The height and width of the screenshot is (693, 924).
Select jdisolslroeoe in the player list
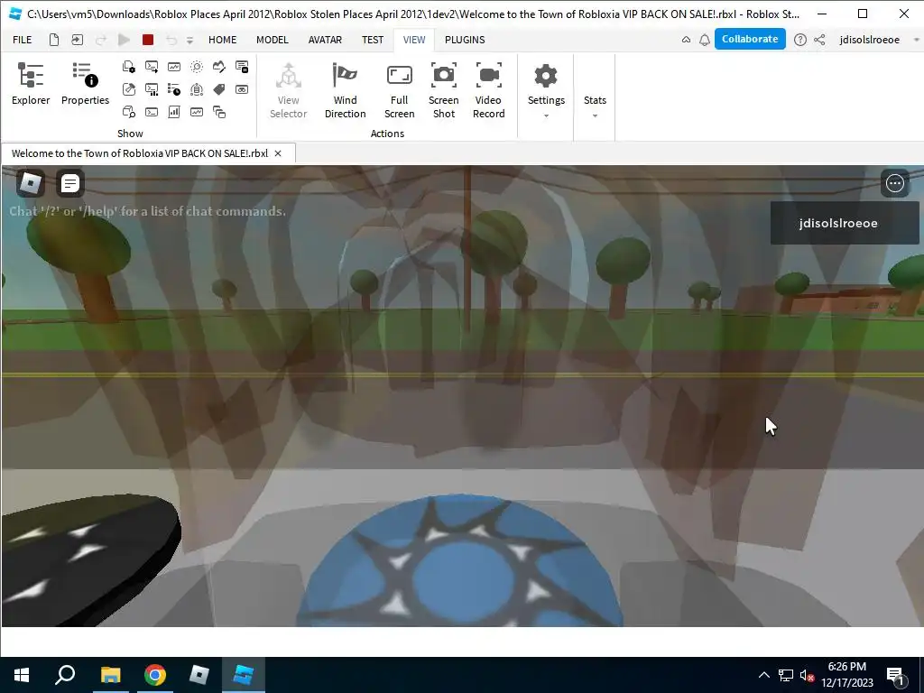(845, 223)
